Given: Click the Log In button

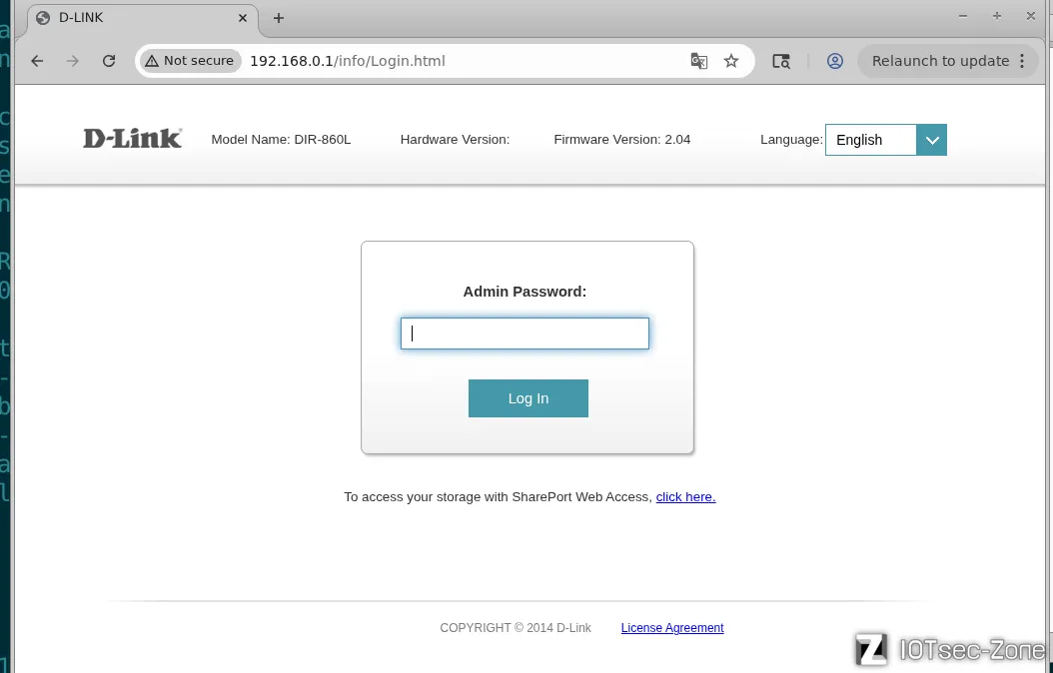Looking at the screenshot, I should coord(527,398).
